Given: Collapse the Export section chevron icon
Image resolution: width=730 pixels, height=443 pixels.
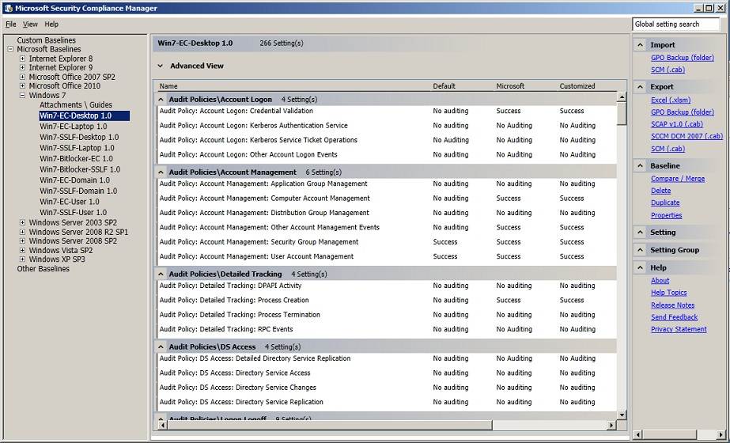Looking at the screenshot, I should [641, 87].
